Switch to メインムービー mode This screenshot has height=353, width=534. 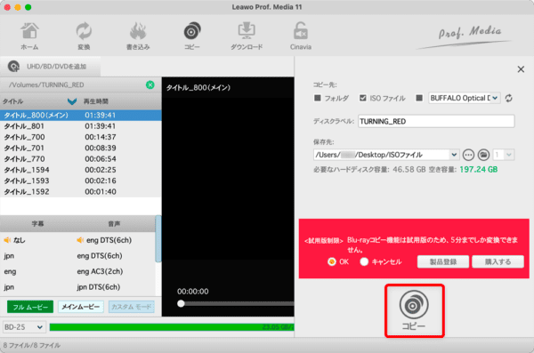(x=81, y=307)
